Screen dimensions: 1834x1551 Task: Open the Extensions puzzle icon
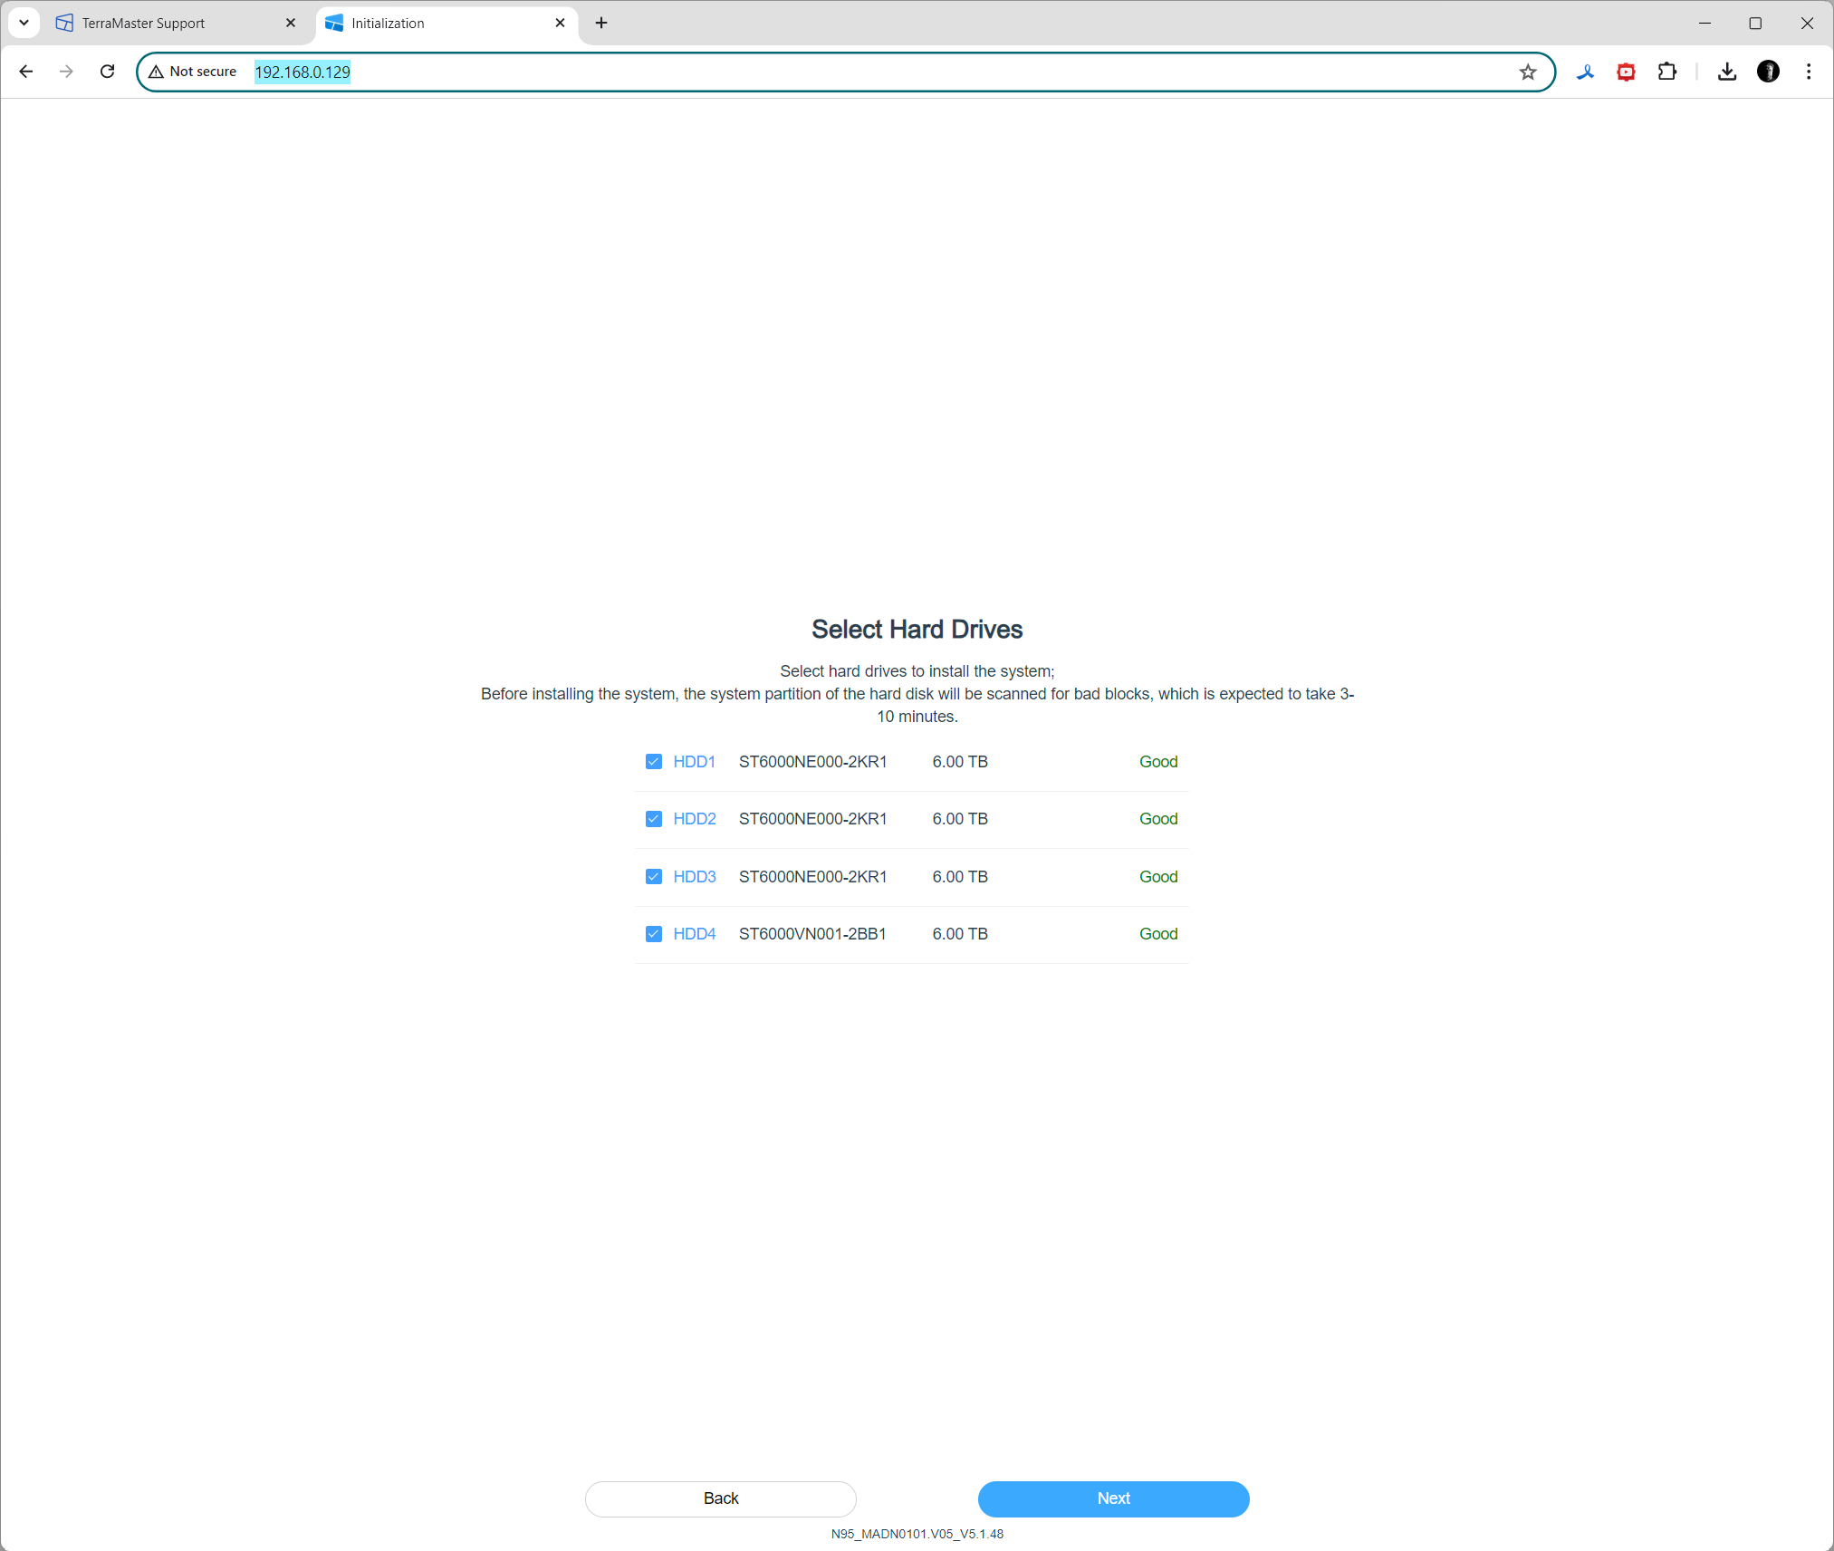click(x=1666, y=72)
